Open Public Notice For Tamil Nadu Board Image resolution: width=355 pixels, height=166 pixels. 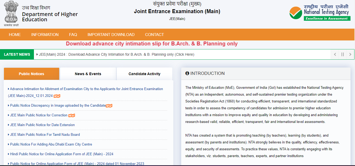[45, 135]
